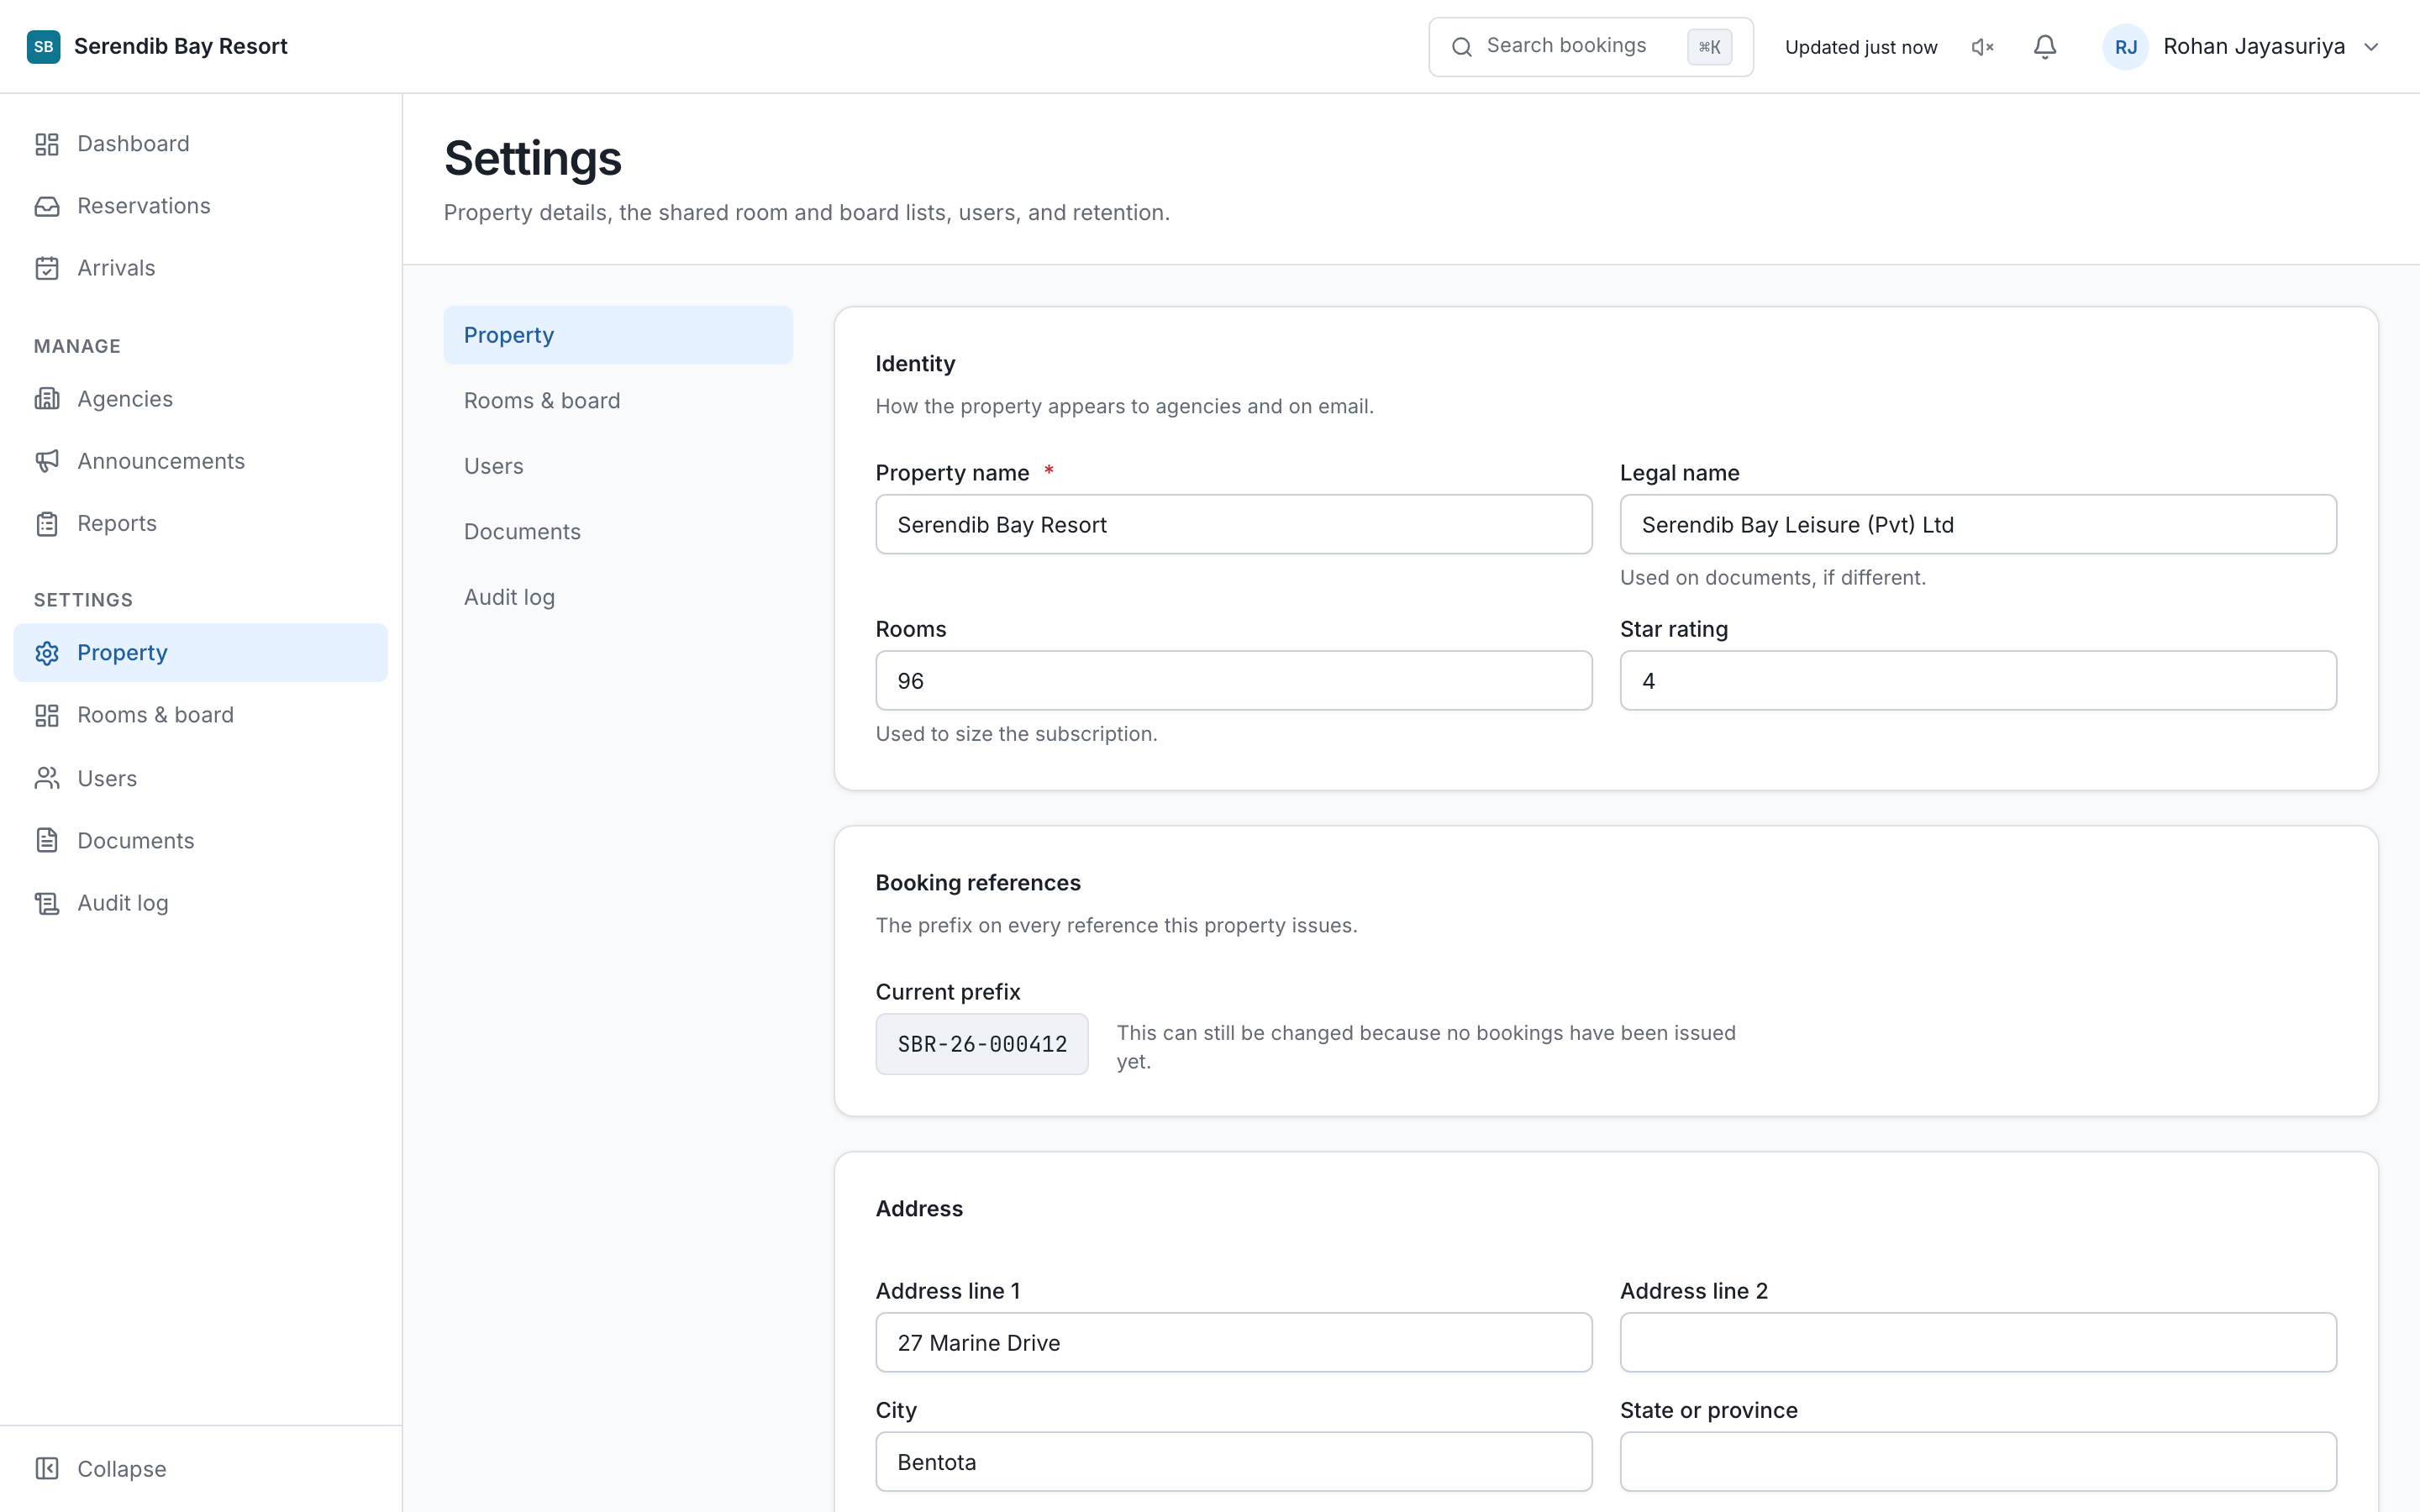
Task: Click the State or province field
Action: 1978,1462
